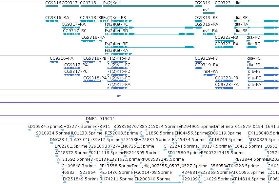Image resolution: width=279 pixels, height=184 pixels.
Task: Open transcript CG9319-RB
Action: 198,21
